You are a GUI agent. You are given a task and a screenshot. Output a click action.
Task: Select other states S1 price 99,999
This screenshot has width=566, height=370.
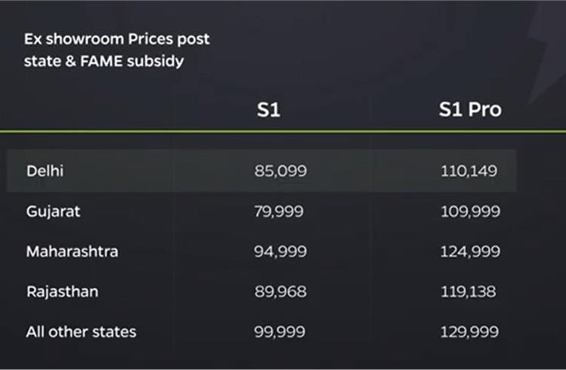coord(279,331)
